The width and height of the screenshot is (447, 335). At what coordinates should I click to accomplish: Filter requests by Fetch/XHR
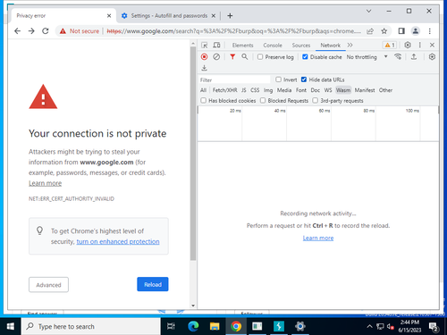click(224, 90)
